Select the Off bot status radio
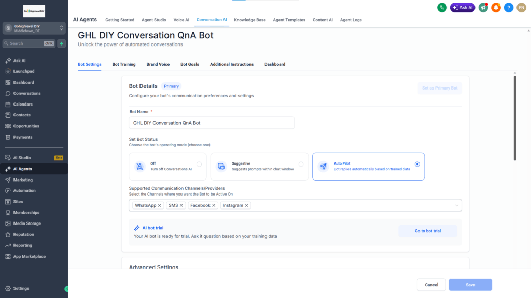 click(x=199, y=164)
